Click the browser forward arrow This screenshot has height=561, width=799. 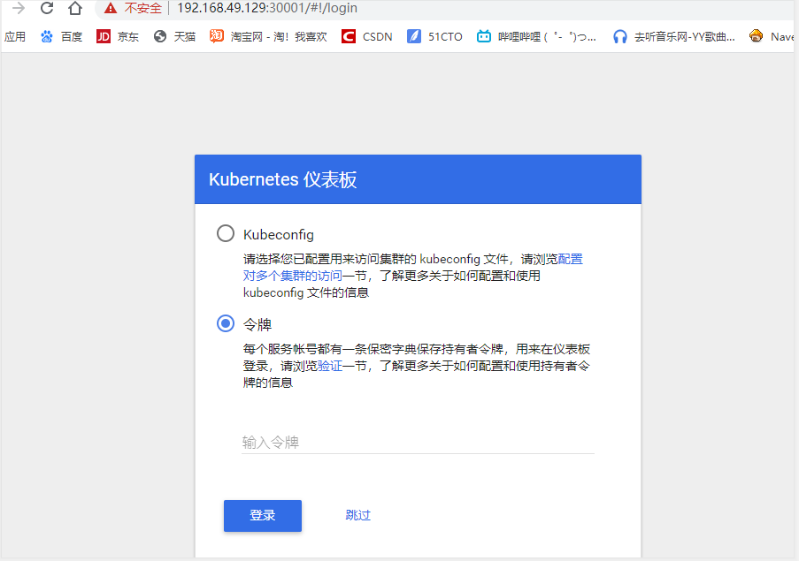pos(19,8)
